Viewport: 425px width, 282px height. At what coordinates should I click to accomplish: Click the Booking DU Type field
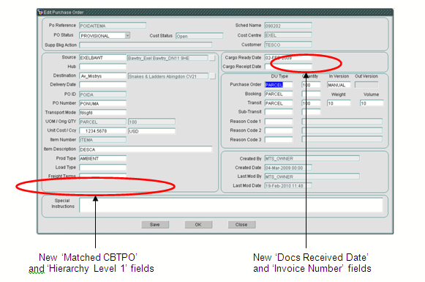(x=279, y=94)
